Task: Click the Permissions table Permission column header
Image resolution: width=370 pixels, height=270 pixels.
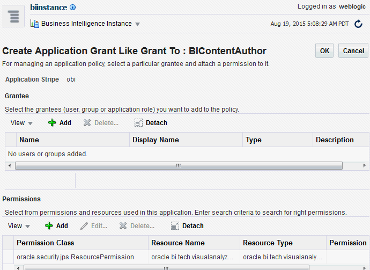Action: click(347, 243)
